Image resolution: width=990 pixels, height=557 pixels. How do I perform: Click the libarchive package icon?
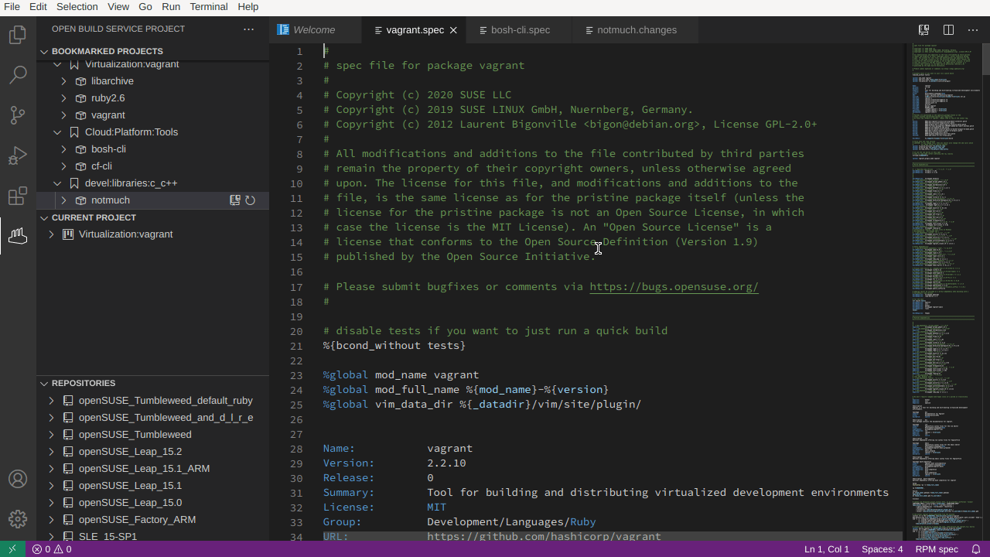pyautogui.click(x=80, y=81)
